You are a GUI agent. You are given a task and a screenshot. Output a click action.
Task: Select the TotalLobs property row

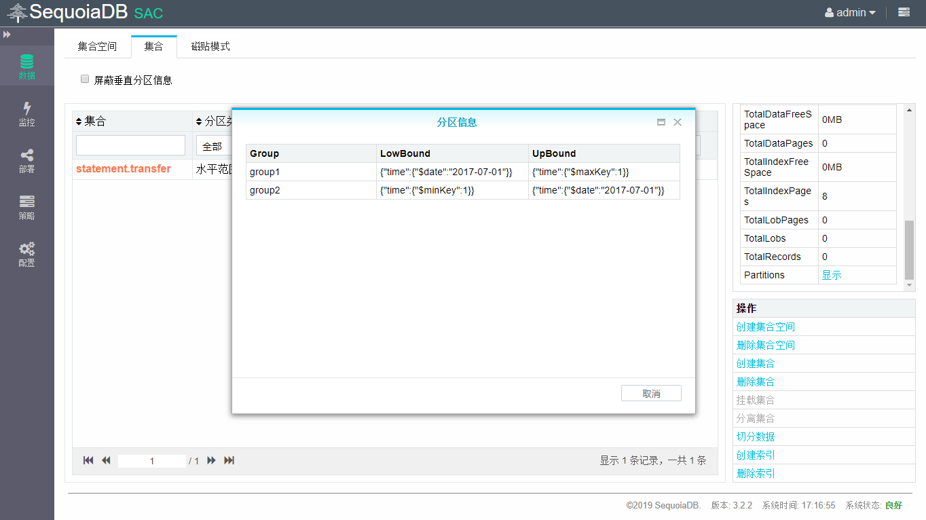(x=818, y=238)
